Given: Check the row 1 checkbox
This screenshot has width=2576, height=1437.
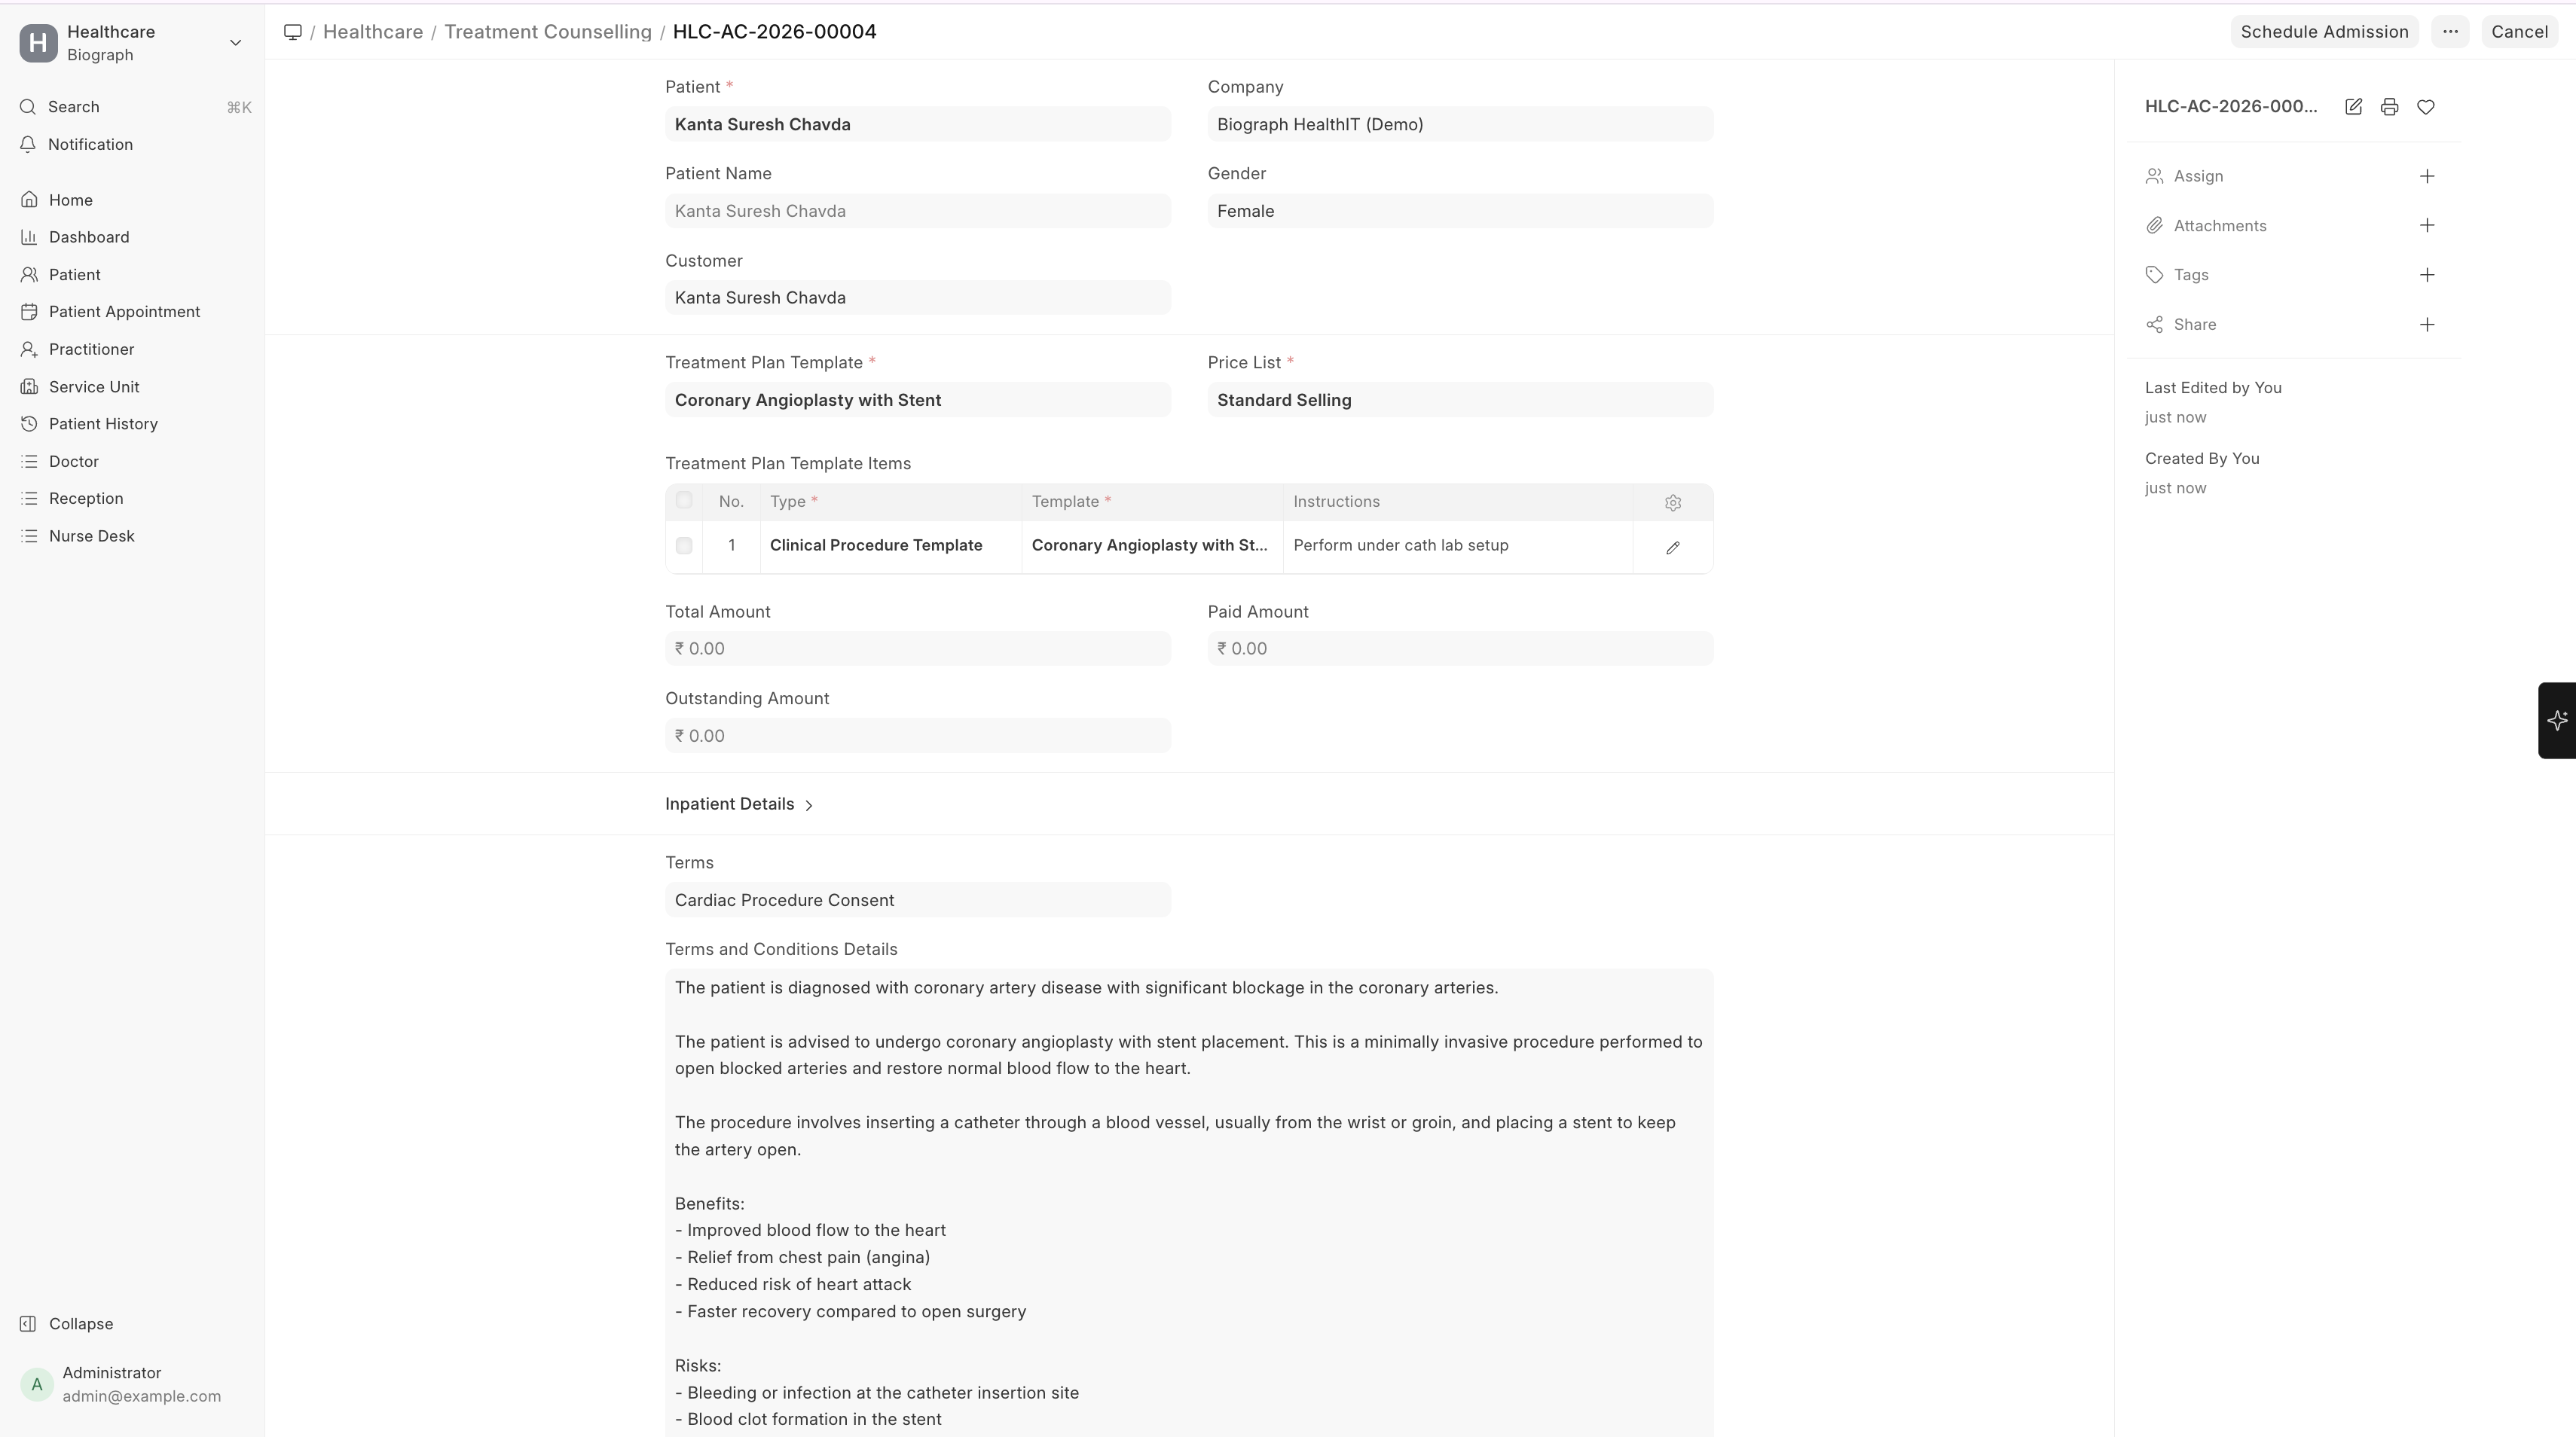Looking at the screenshot, I should click(x=684, y=545).
